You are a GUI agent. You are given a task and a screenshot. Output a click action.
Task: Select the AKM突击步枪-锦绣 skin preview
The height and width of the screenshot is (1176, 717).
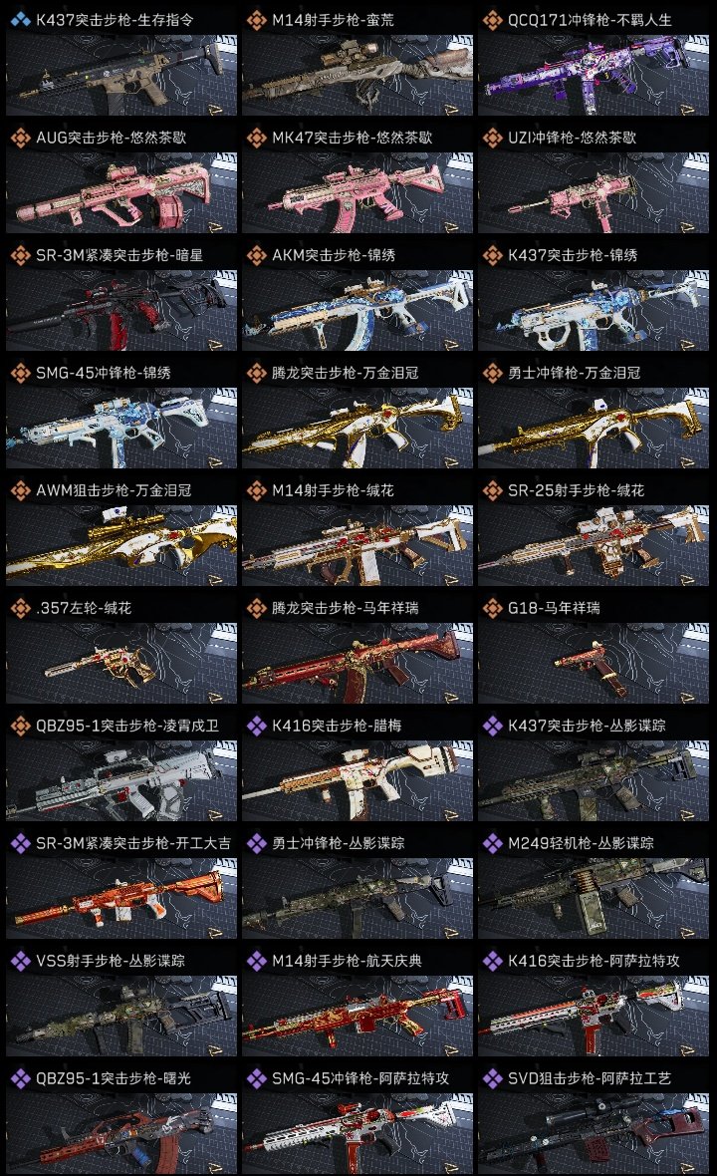coord(358,311)
